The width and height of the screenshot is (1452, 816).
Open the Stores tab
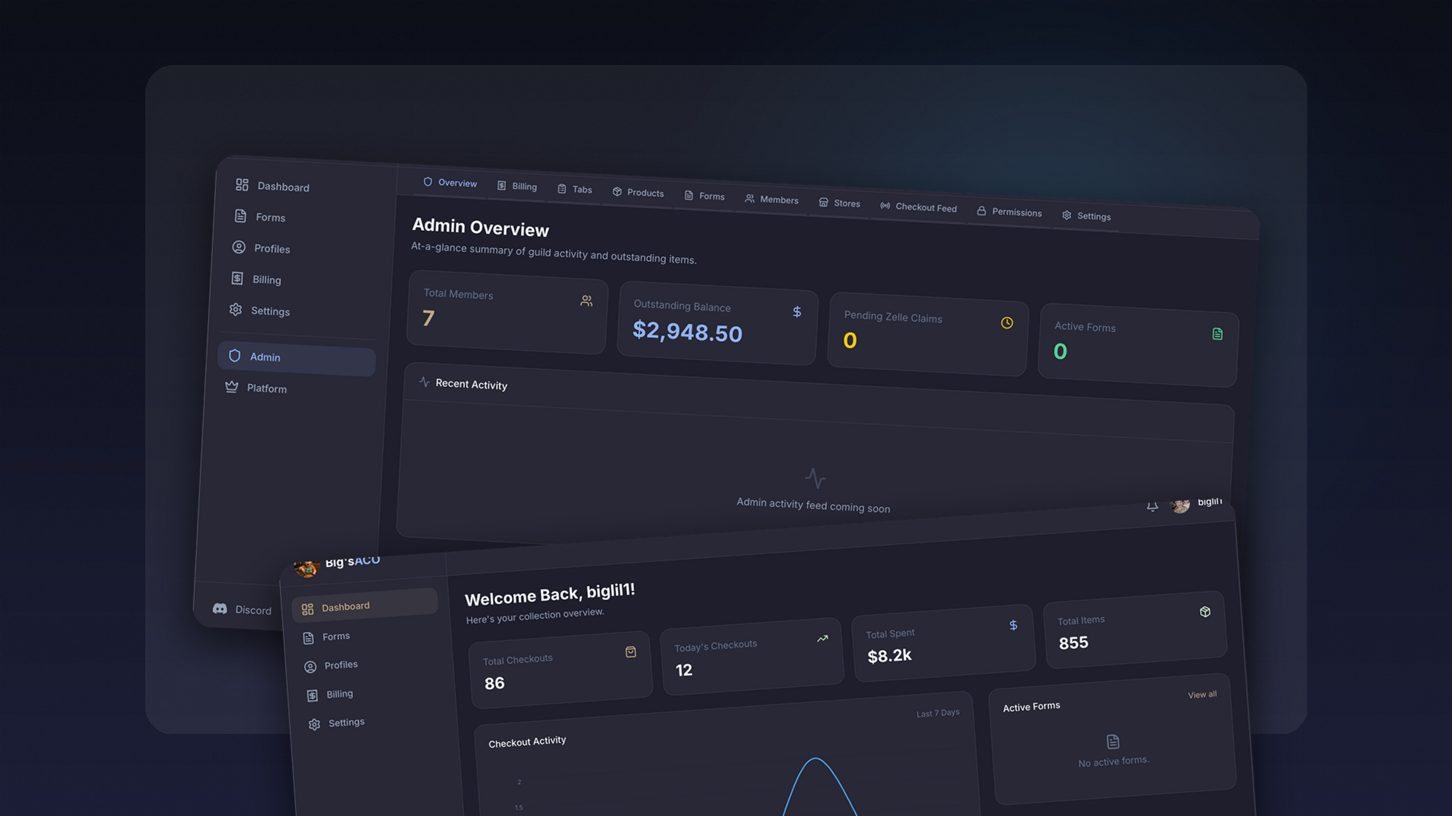click(839, 203)
